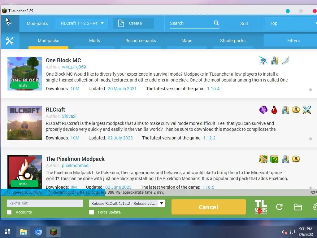This screenshot has height=238, width=317.
Task: Open File Explorer from the taskbar
Action: pos(23,232)
